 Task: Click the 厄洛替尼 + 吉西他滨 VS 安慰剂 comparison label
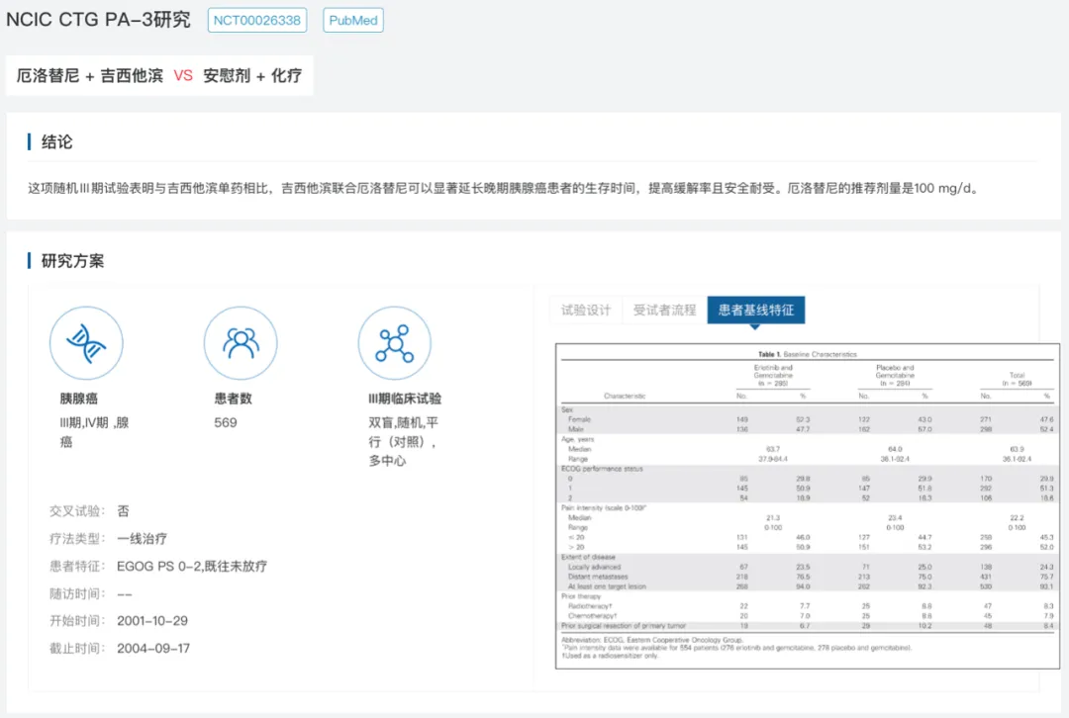159,75
